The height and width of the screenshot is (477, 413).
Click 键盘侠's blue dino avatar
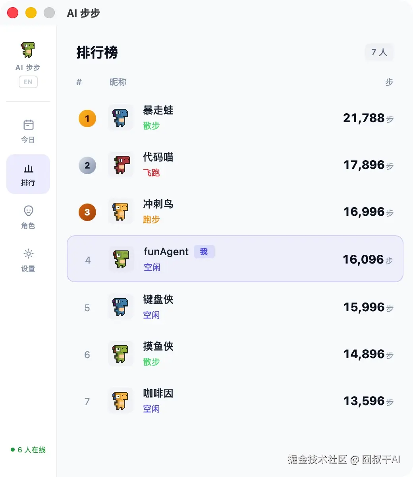121,307
